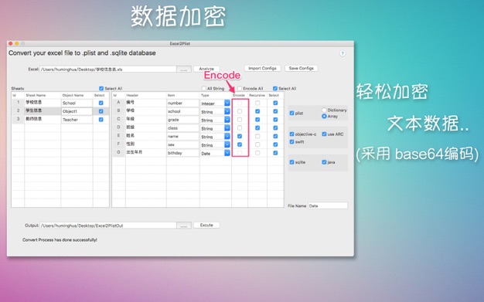Toggle Select checkbox for Teacher sheet

tap(101, 120)
